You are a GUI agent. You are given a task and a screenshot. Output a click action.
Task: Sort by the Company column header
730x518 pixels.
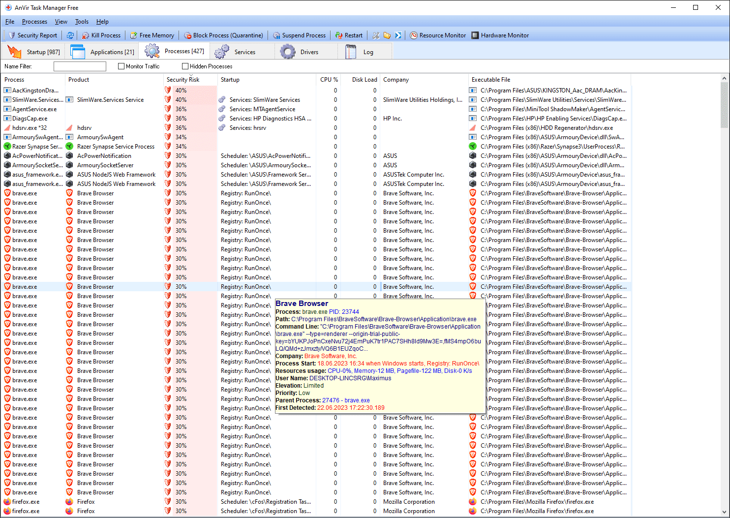pos(396,80)
